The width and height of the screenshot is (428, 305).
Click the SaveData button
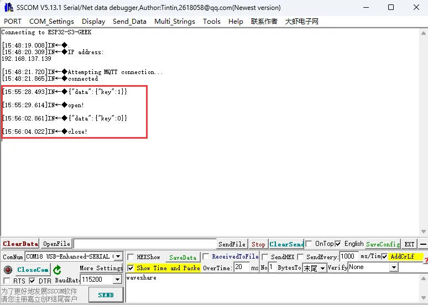182,257
